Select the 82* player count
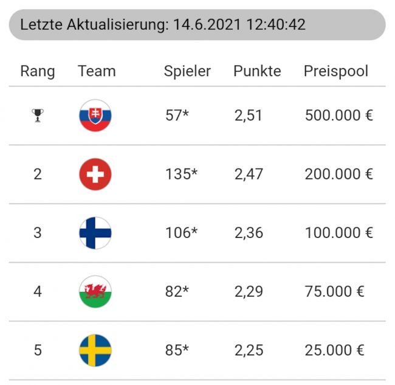 (177, 291)
